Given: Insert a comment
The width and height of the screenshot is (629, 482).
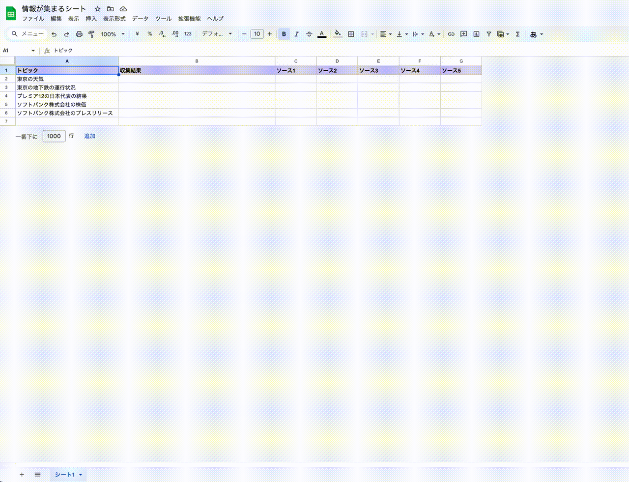Looking at the screenshot, I should [x=463, y=34].
